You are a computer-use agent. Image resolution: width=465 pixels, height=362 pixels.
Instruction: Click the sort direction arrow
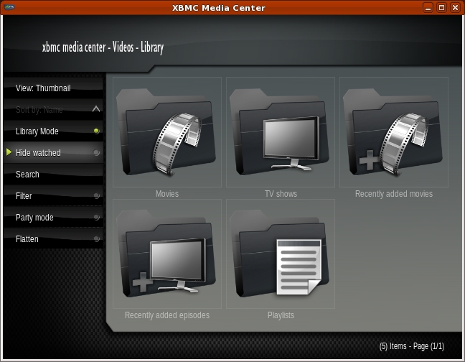(96, 110)
